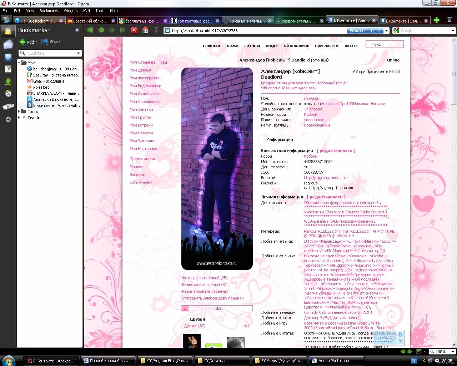Close the Bookmarks panel
Viewport: 457px width, 366px height.
[77, 30]
